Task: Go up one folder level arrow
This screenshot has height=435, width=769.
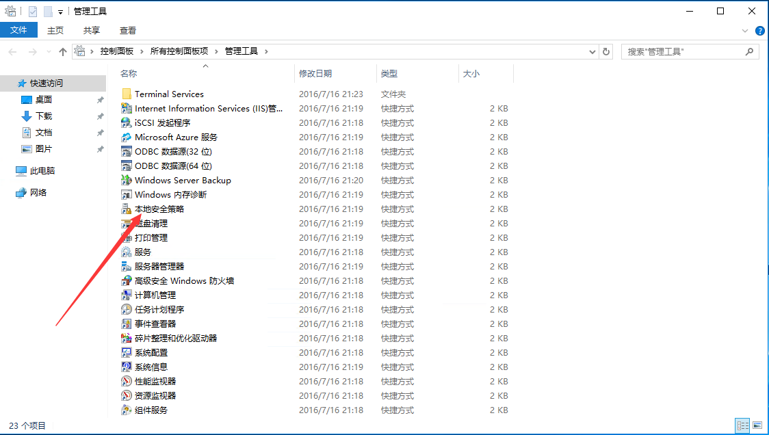Action: pos(63,51)
